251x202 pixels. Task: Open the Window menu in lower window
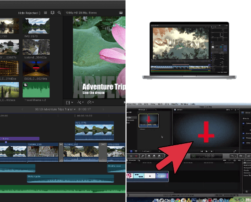click(x=184, y=104)
